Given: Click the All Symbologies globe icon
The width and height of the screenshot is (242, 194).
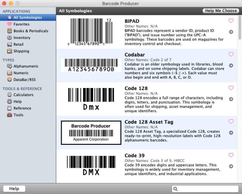Looking at the screenshot, I should tap(9, 17).
